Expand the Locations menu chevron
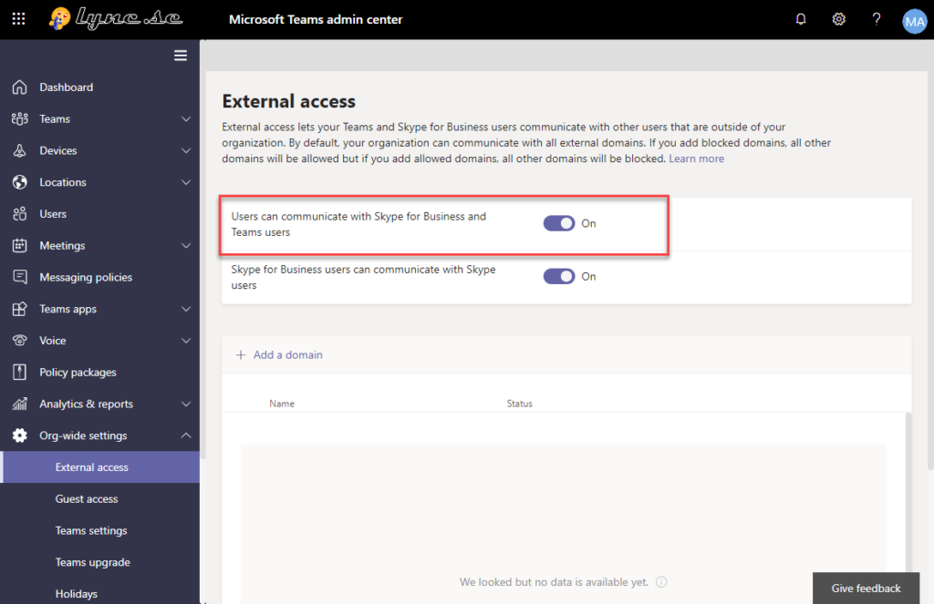Image resolution: width=934 pixels, height=604 pixels. coord(186,182)
